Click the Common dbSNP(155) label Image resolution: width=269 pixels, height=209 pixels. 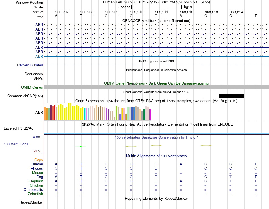(x=25, y=96)
